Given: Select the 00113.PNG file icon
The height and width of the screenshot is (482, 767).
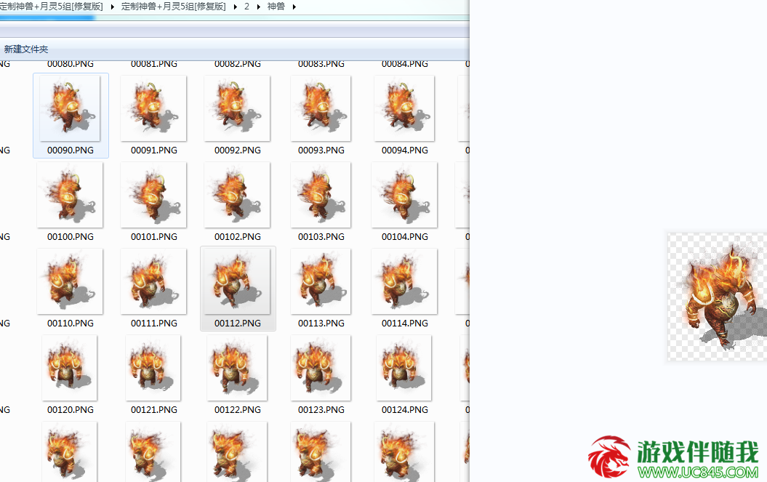Looking at the screenshot, I should [x=321, y=281].
